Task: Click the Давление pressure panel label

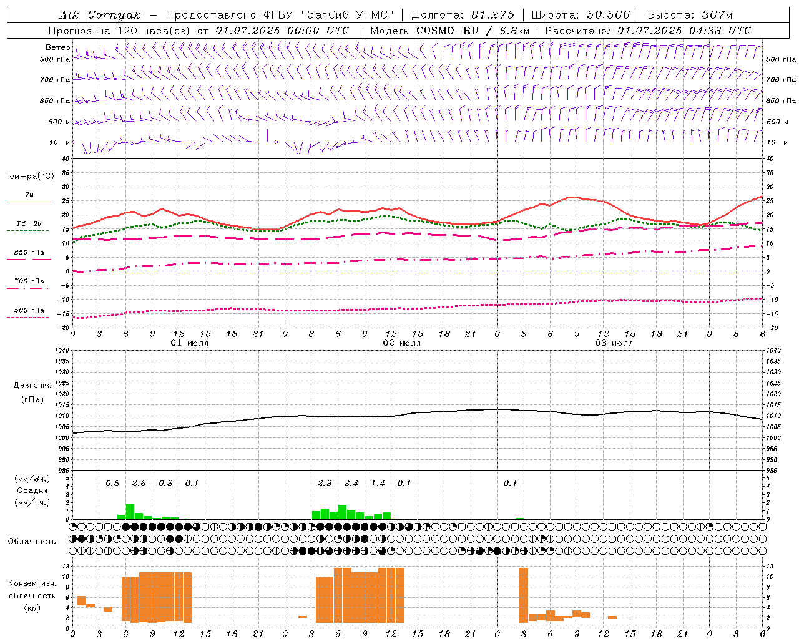Action: [32, 386]
